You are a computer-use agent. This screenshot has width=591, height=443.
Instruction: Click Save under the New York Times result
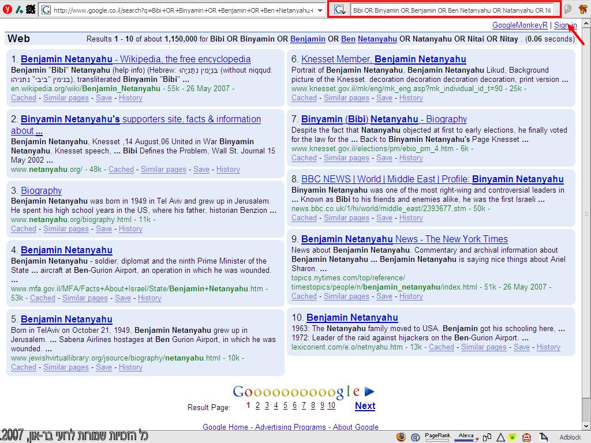(384, 296)
